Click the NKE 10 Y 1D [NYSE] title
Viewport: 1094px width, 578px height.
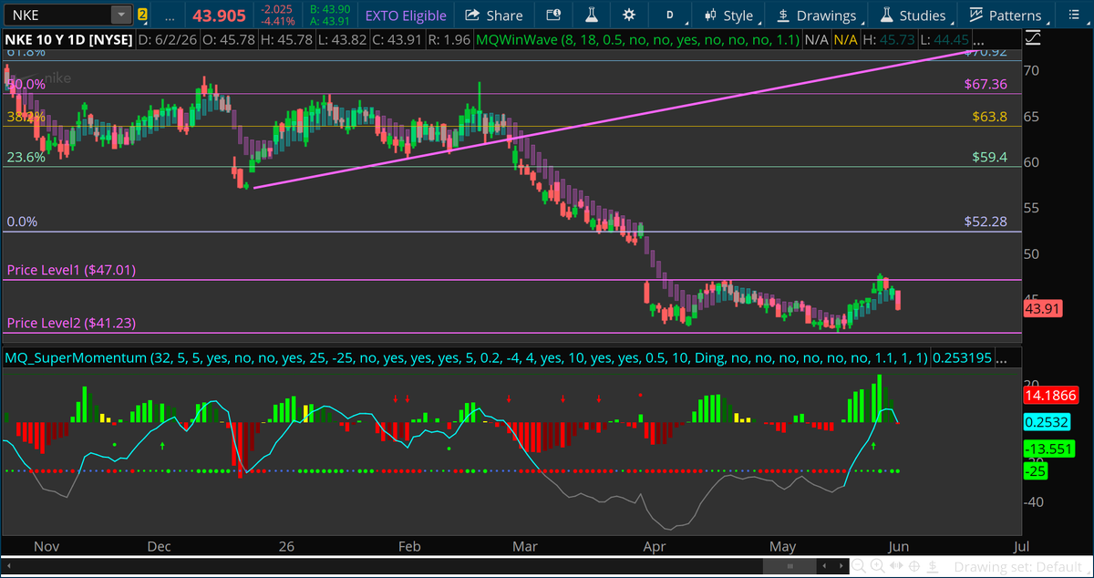(x=68, y=40)
